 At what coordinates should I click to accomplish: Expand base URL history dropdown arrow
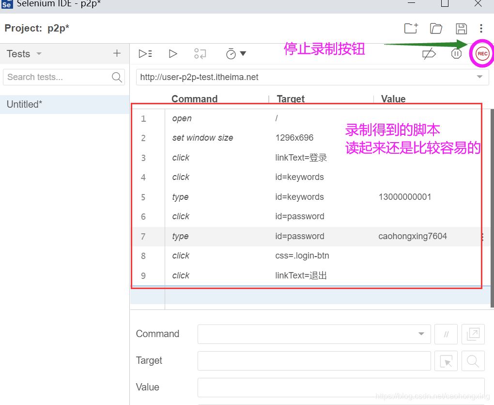point(479,77)
